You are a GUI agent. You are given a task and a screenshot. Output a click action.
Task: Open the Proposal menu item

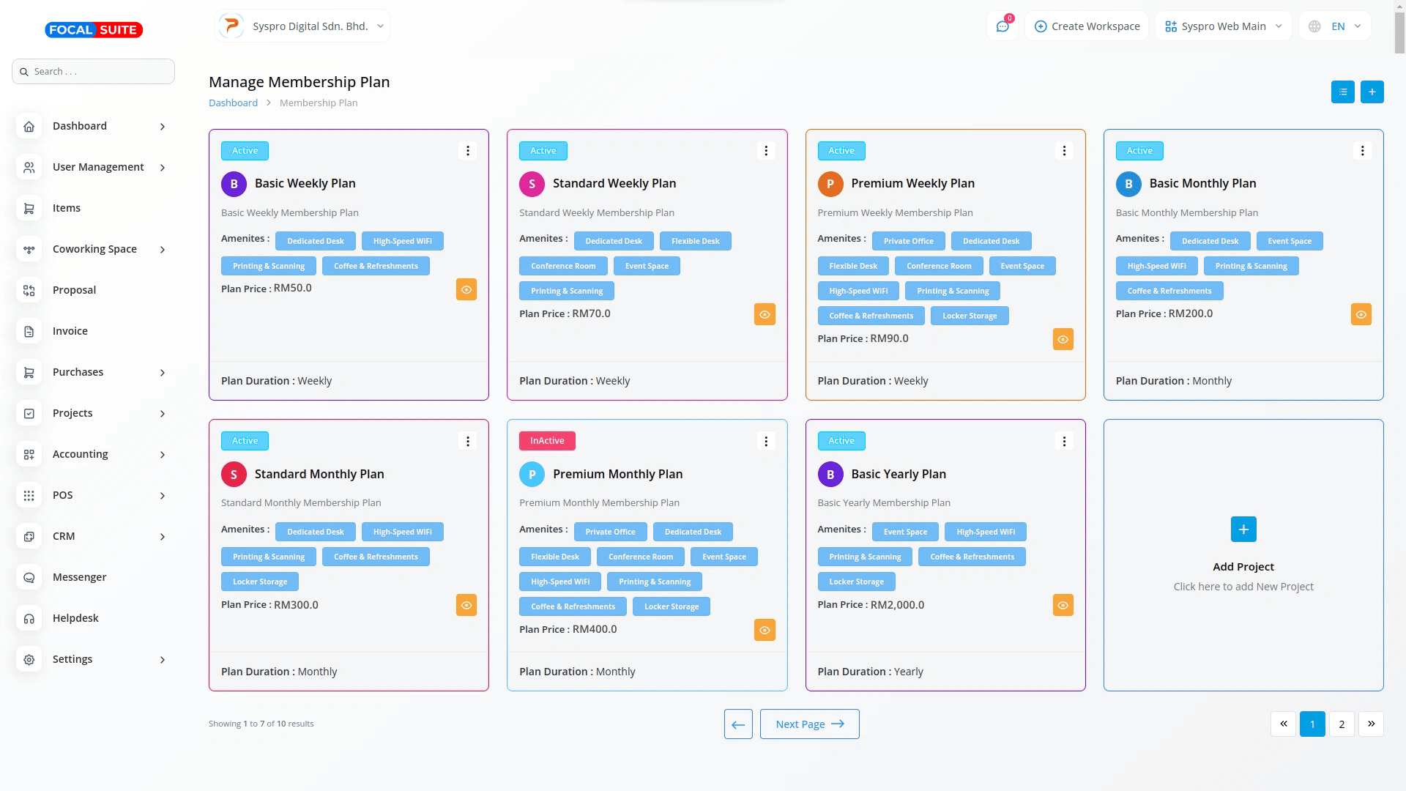point(74,290)
